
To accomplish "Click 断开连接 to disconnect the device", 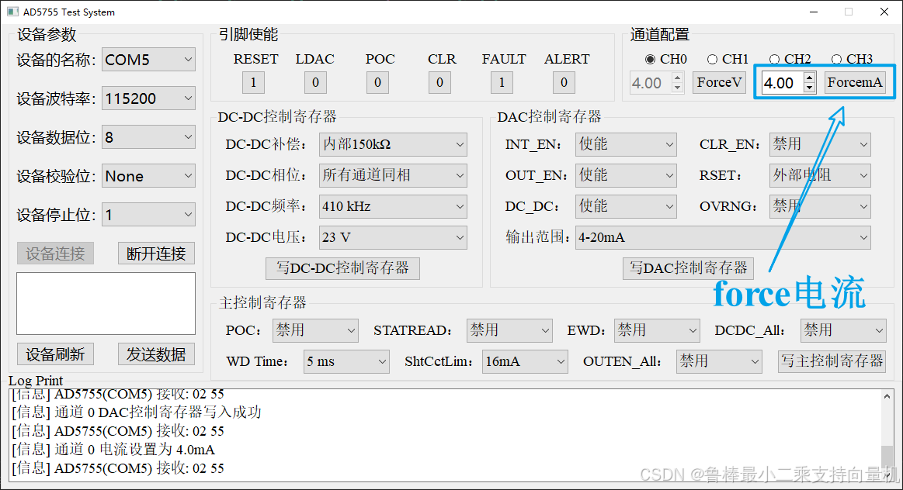I will pyautogui.click(x=155, y=253).
